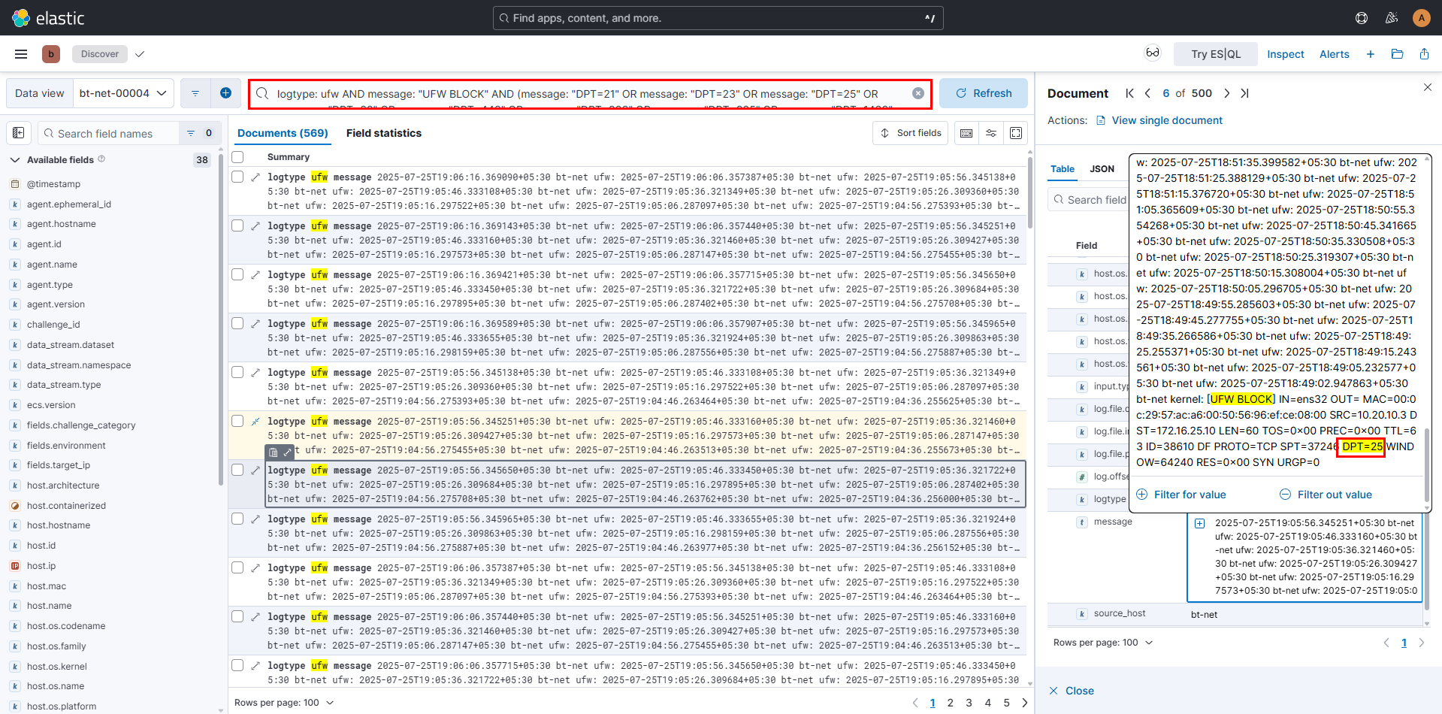The height and width of the screenshot is (714, 1442).
Task: Go to previous document in flyout
Action: tap(1147, 93)
